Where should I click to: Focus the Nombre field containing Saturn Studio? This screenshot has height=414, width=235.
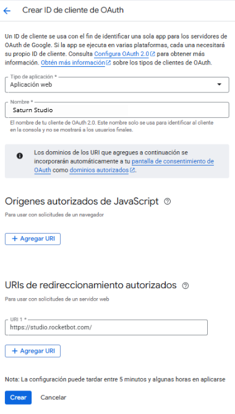pos(117,110)
